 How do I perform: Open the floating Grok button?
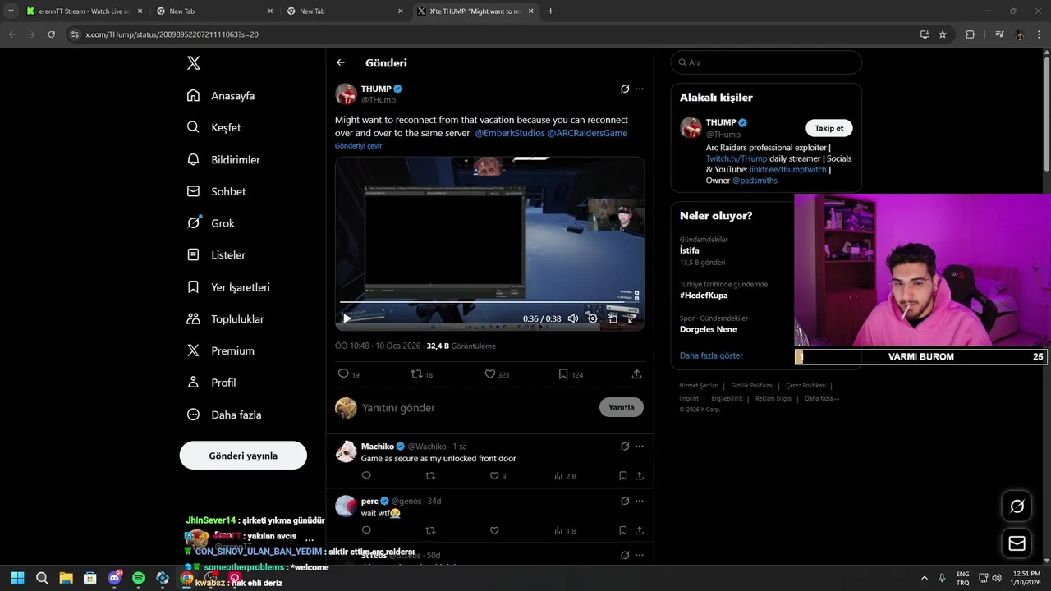coord(1017,506)
